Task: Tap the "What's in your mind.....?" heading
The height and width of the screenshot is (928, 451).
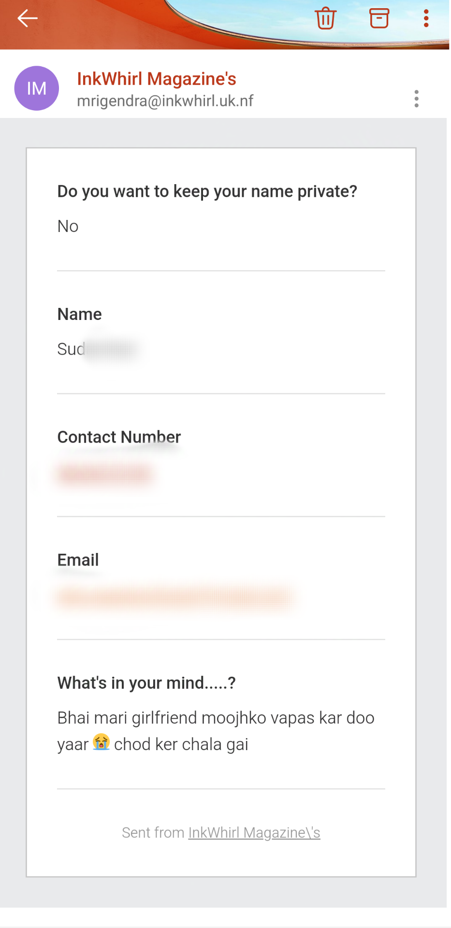Action: point(146,683)
